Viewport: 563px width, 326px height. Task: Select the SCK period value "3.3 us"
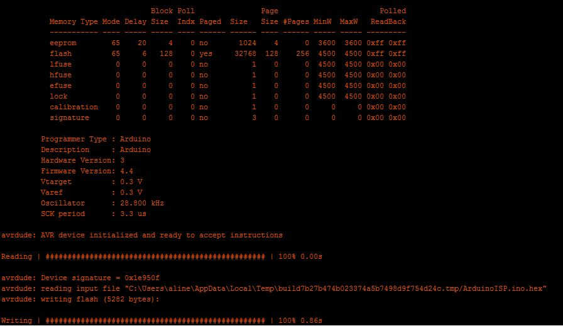click(x=133, y=214)
